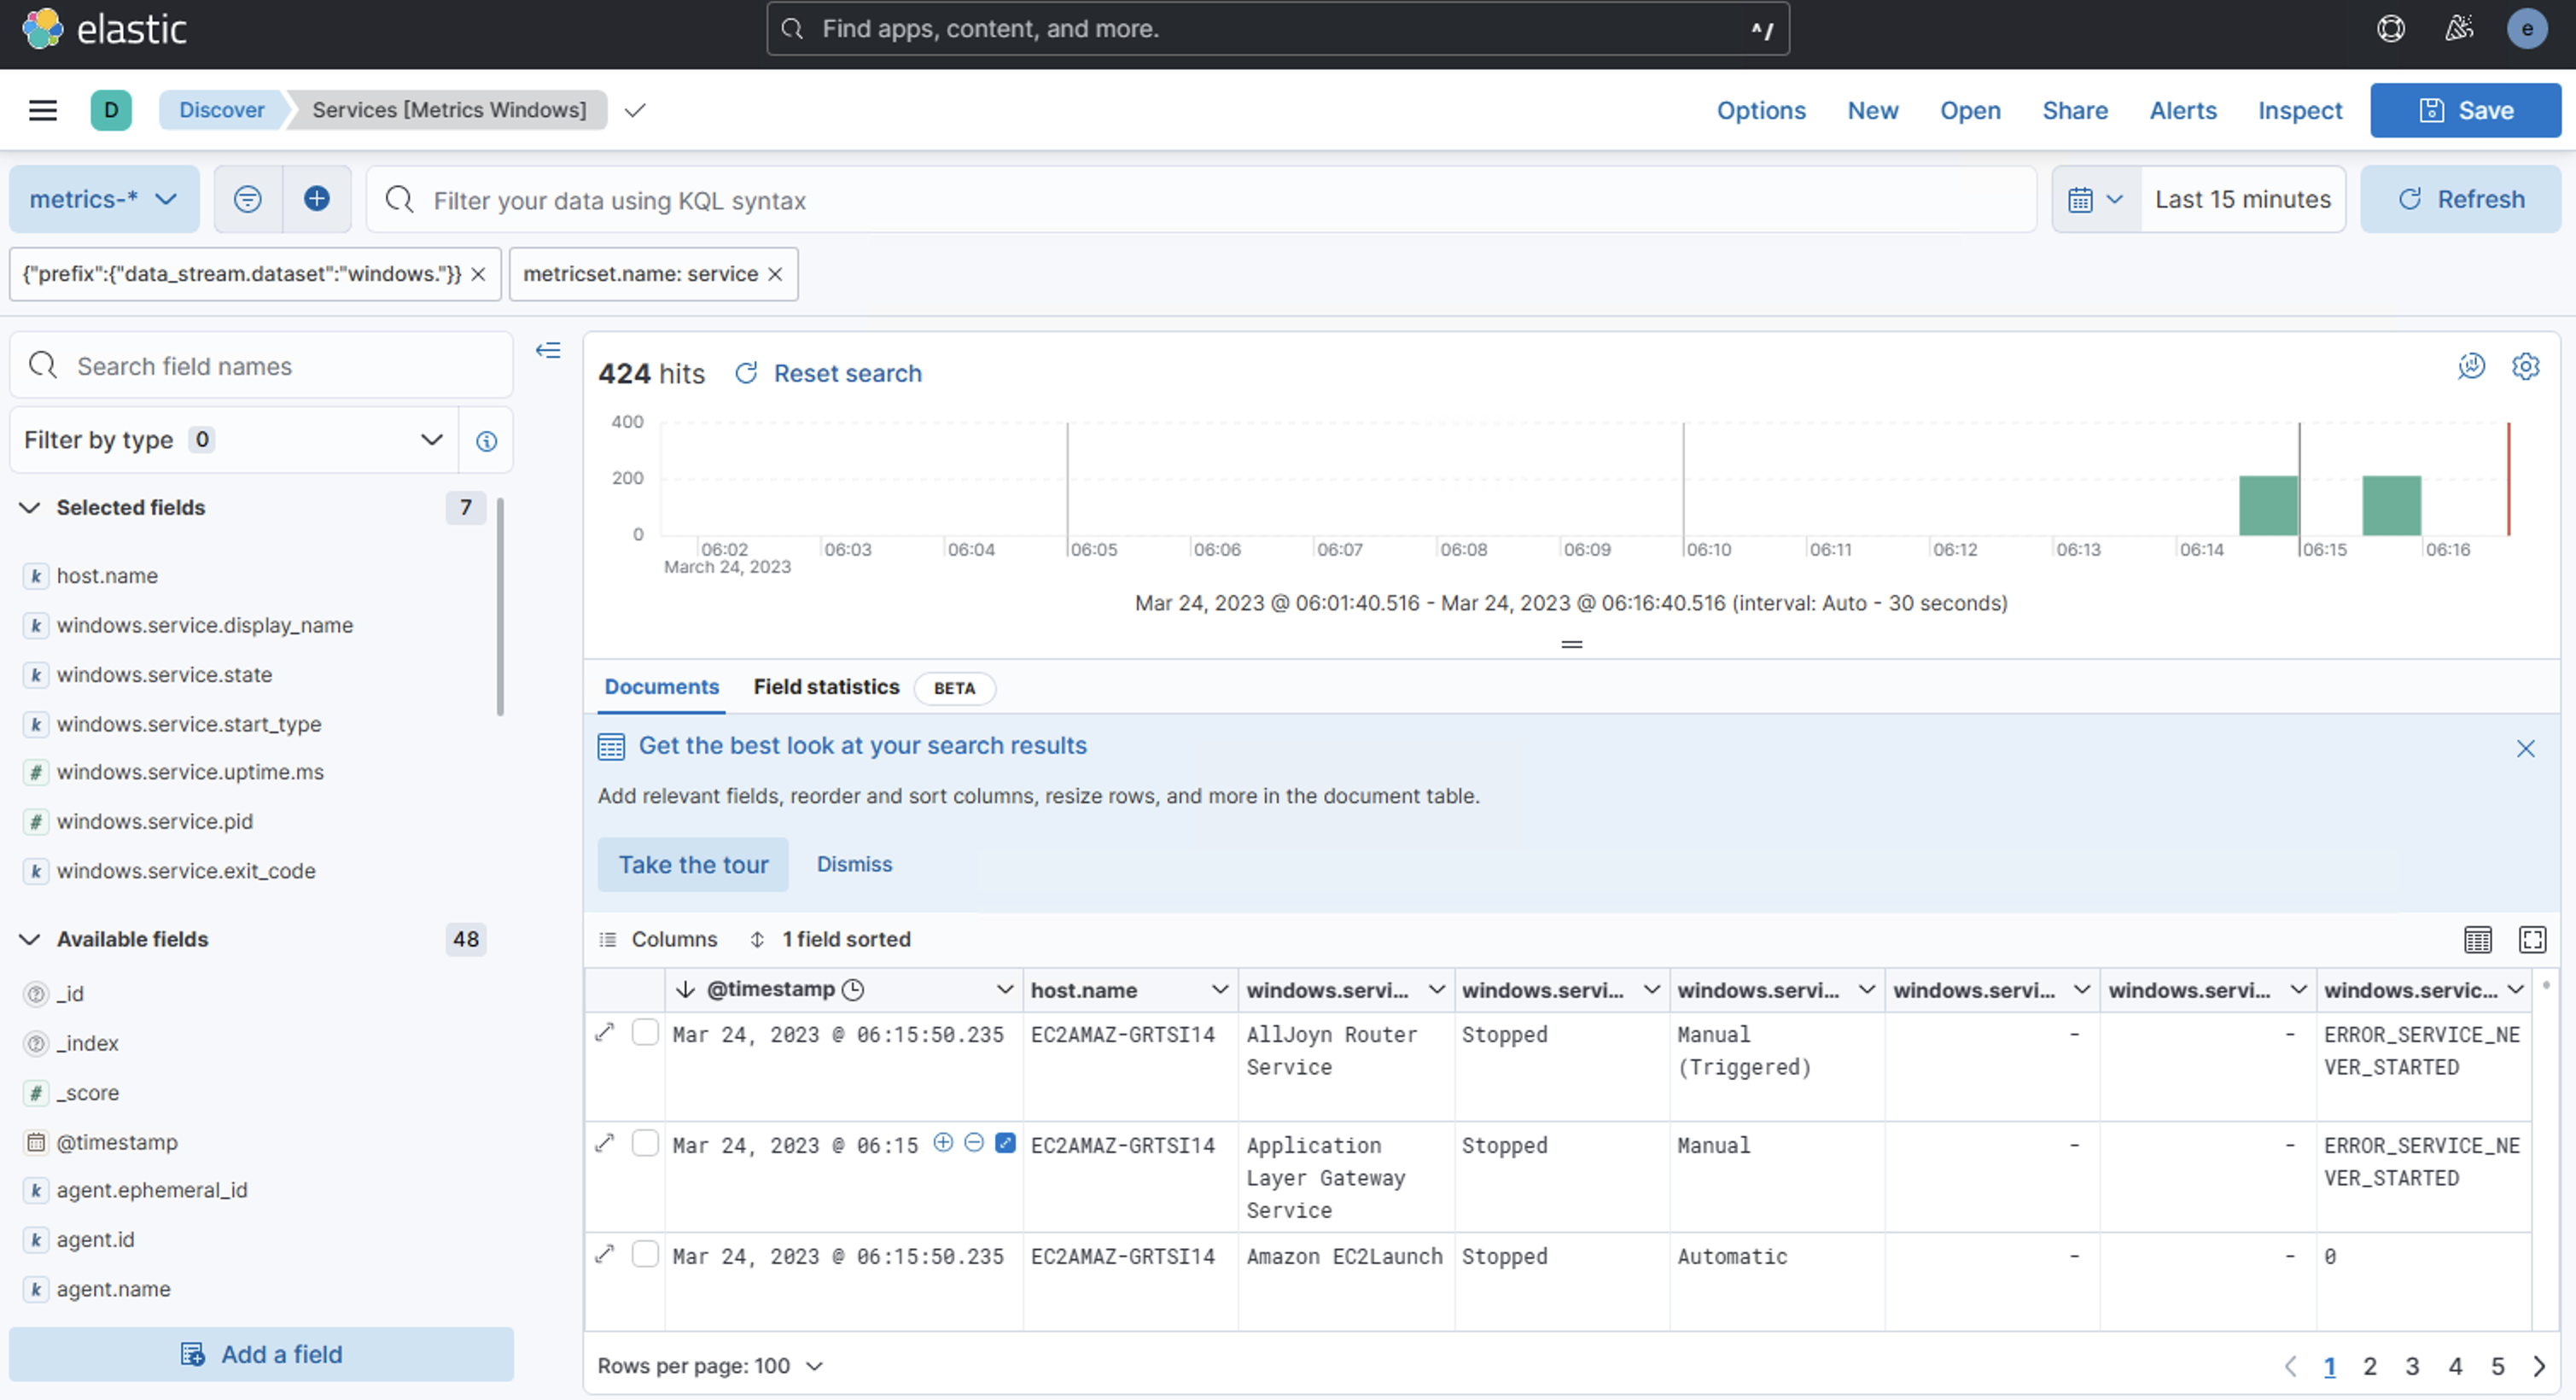
Task: Enter fullscreen mode for document table
Action: coord(2532,939)
